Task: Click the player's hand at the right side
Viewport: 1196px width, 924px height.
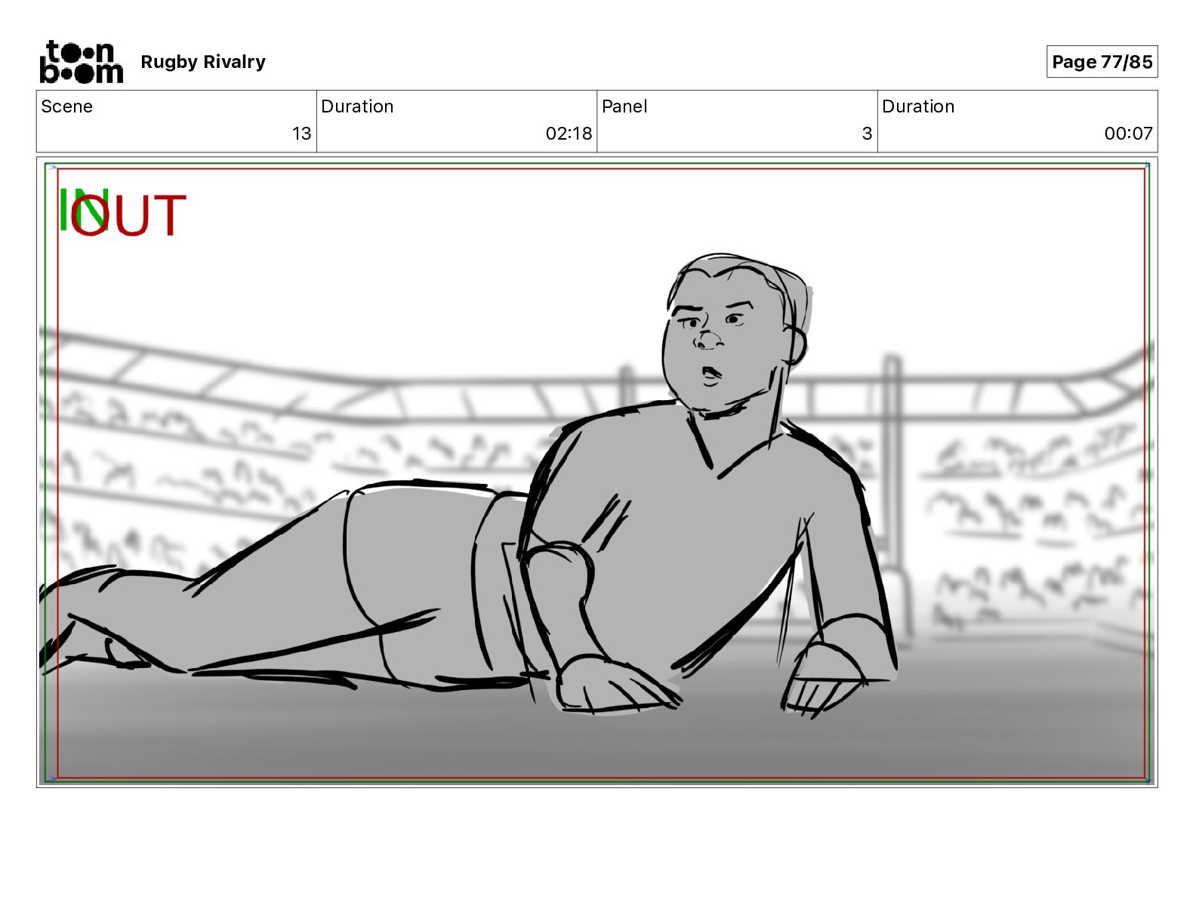Action: point(821,683)
